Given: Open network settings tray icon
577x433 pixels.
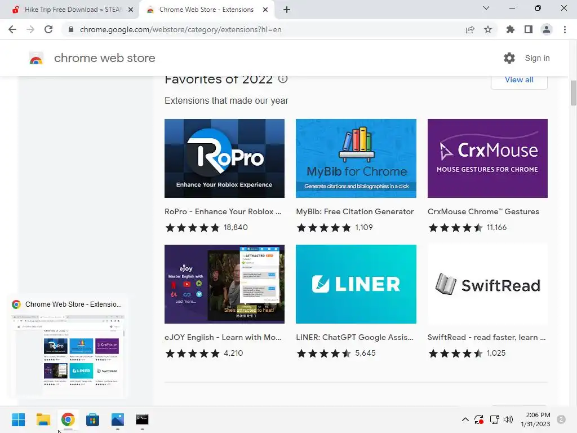Looking at the screenshot, I should (x=494, y=419).
